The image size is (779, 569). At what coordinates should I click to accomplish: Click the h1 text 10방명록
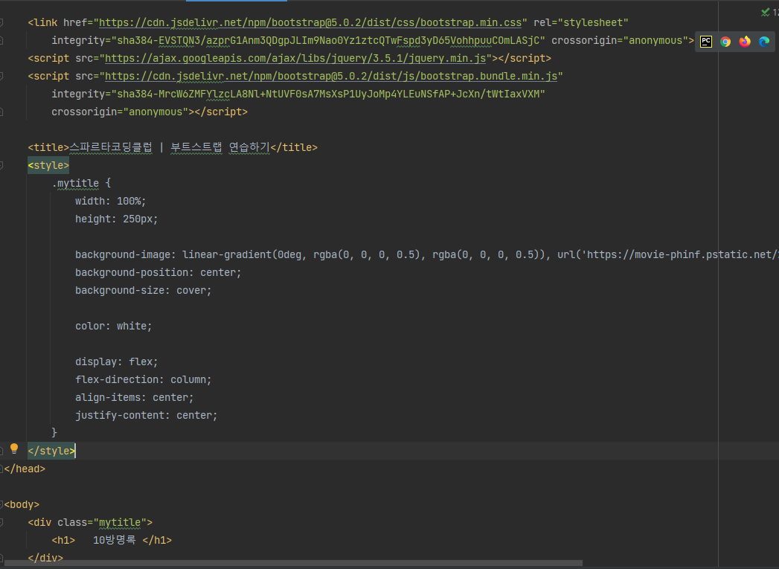tap(114, 540)
